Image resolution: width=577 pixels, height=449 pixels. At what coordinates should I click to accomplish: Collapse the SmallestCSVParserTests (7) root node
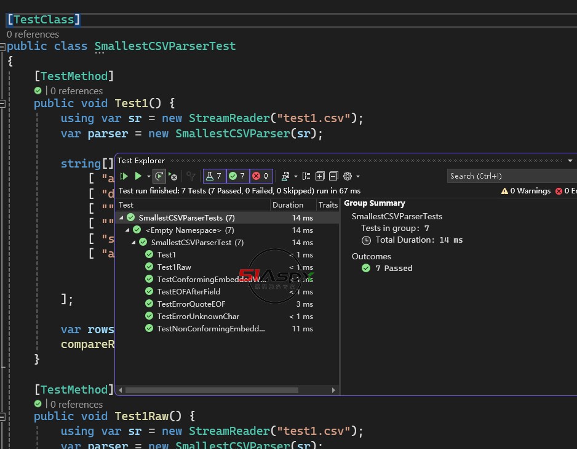click(x=122, y=218)
